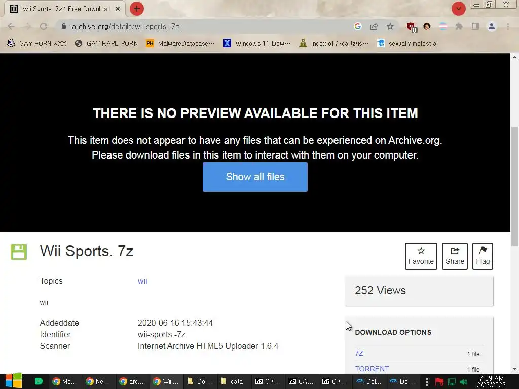Screen dimensions: 519x389
Task: Download the TORRENT file option
Action: [x=372, y=369]
